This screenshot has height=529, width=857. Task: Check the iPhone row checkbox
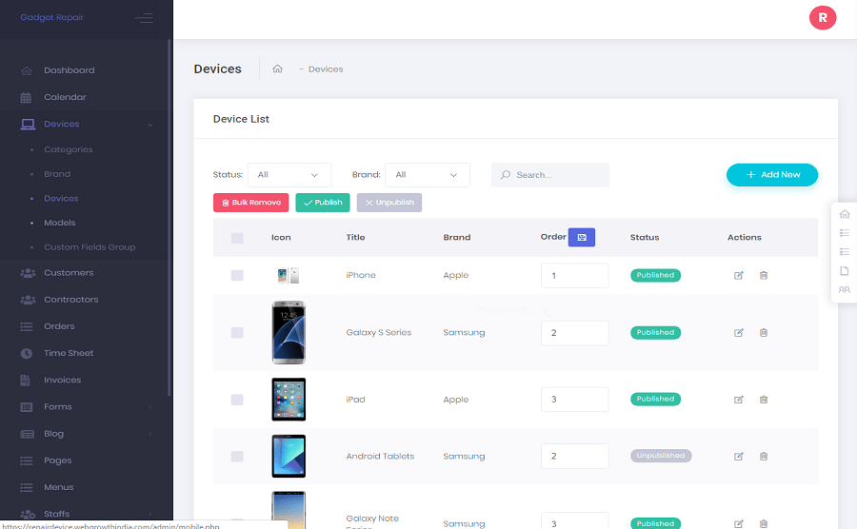click(237, 275)
